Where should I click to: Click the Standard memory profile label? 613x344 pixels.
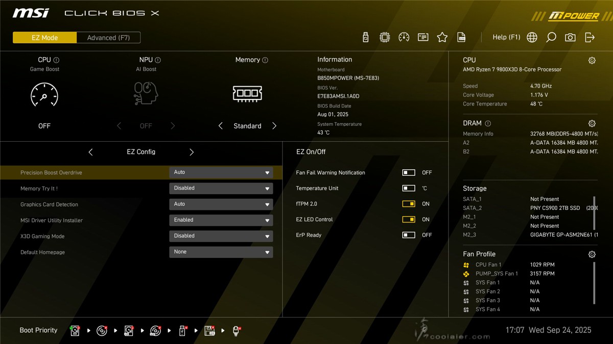point(247,126)
